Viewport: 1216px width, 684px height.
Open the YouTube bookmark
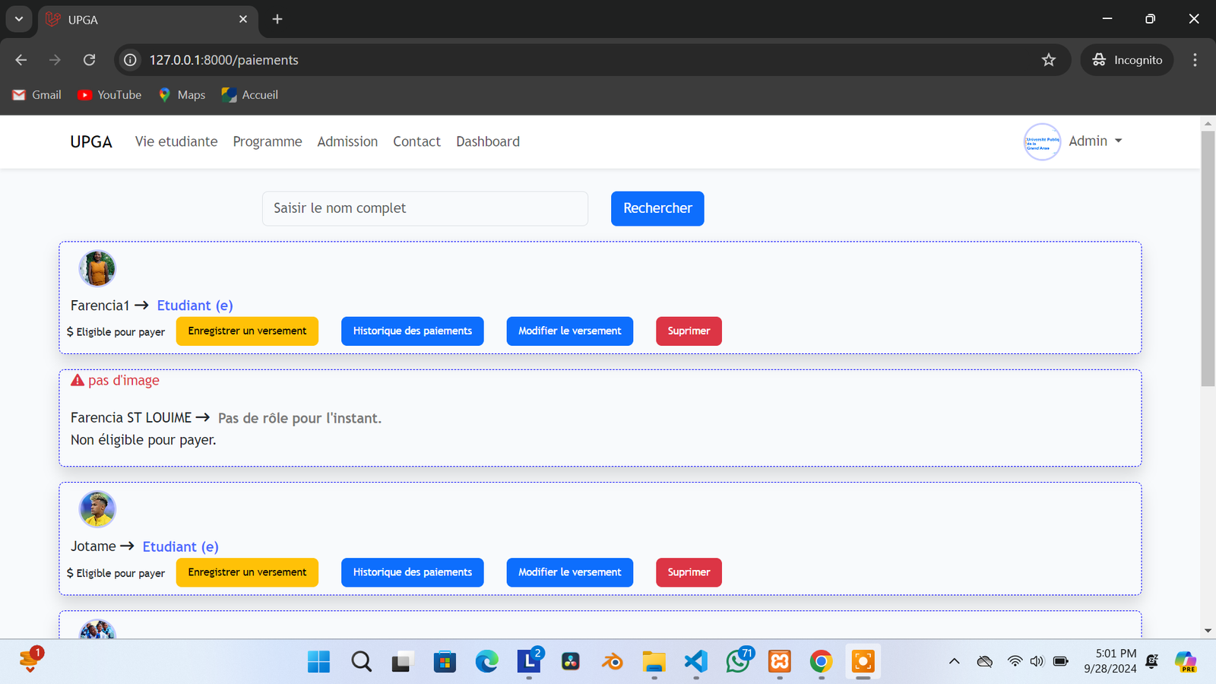(x=109, y=95)
